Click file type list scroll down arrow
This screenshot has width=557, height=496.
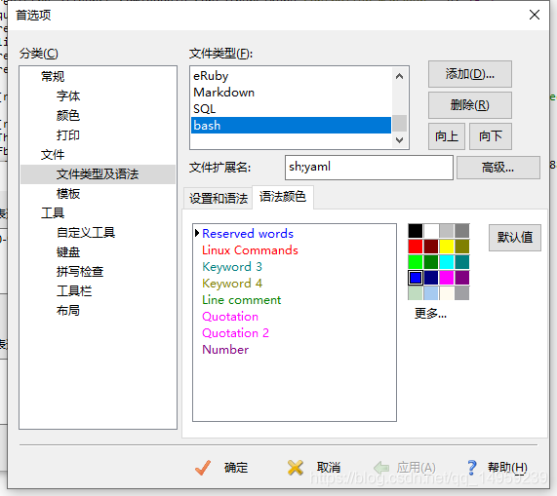[x=399, y=140]
